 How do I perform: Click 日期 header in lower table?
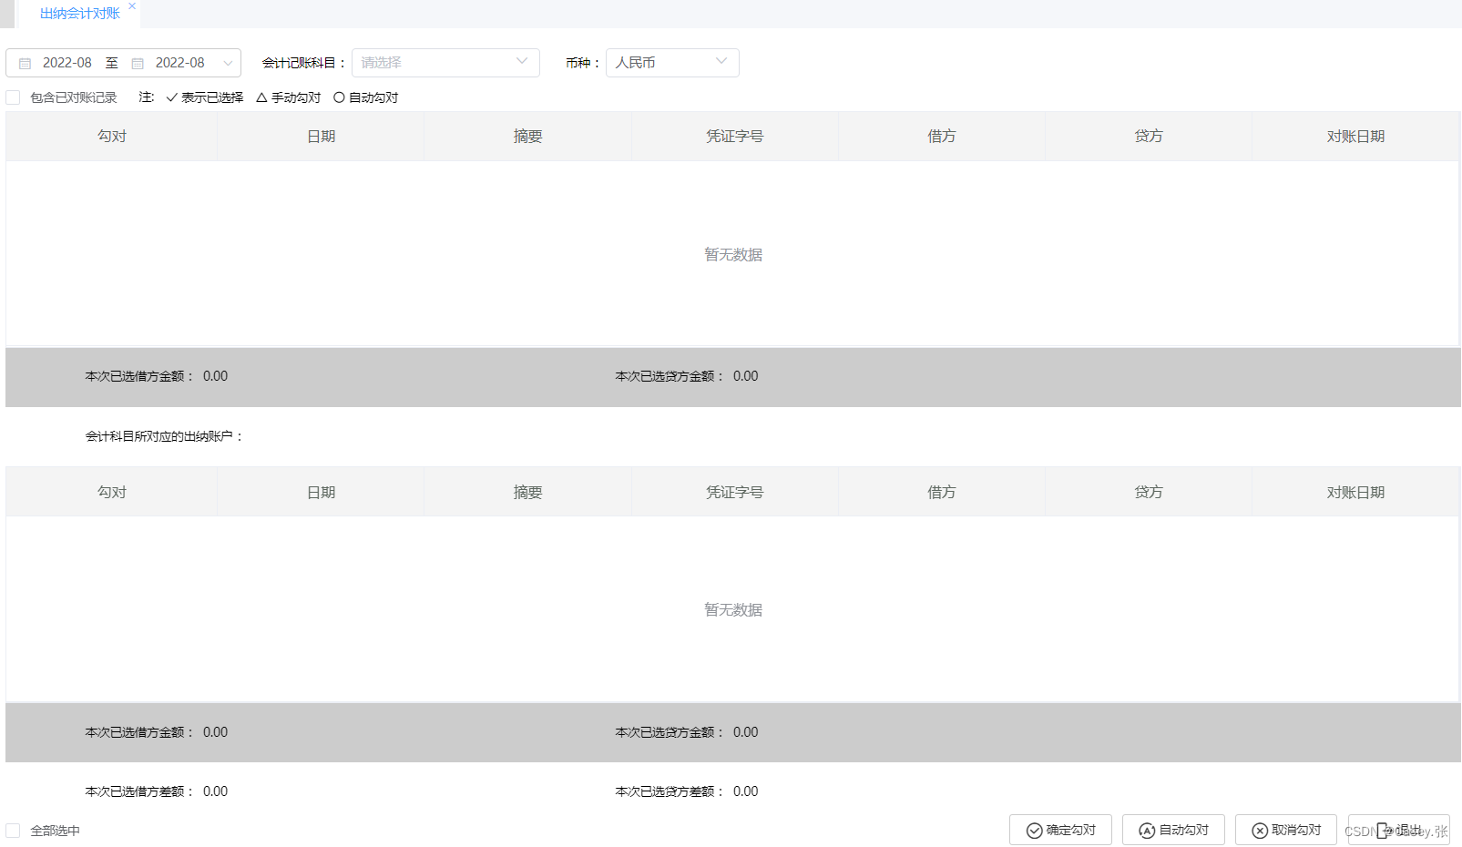(x=321, y=492)
